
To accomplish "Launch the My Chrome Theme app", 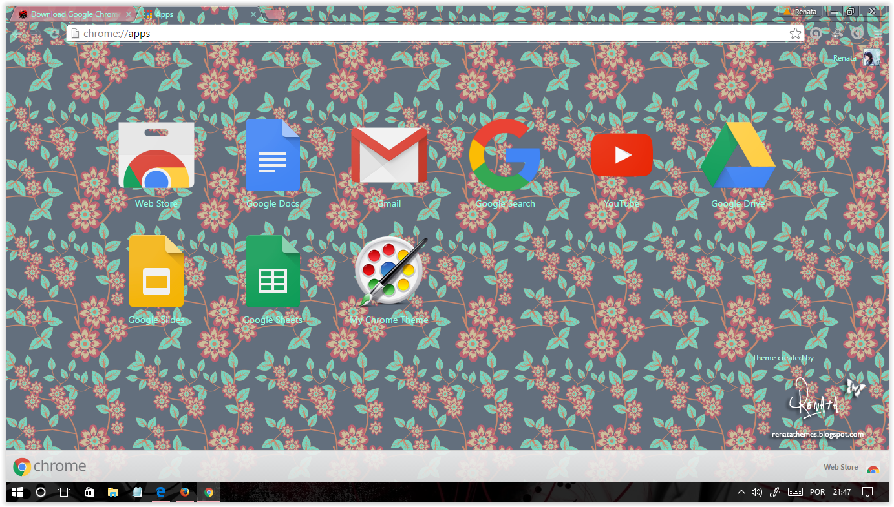I will [x=388, y=271].
